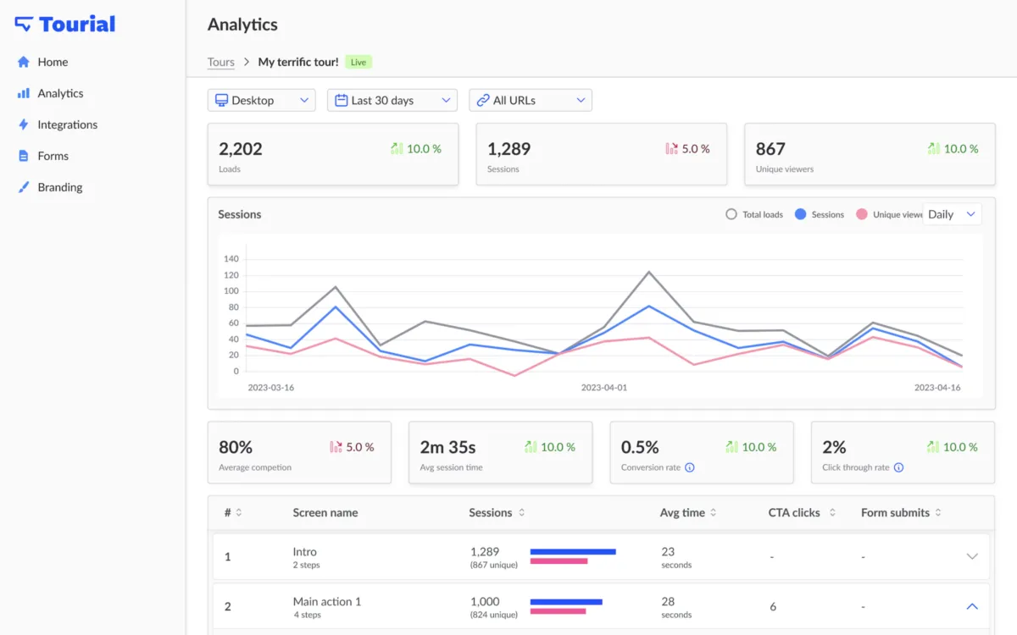
Task: Click the Branding paintbrush icon
Action: 24,187
